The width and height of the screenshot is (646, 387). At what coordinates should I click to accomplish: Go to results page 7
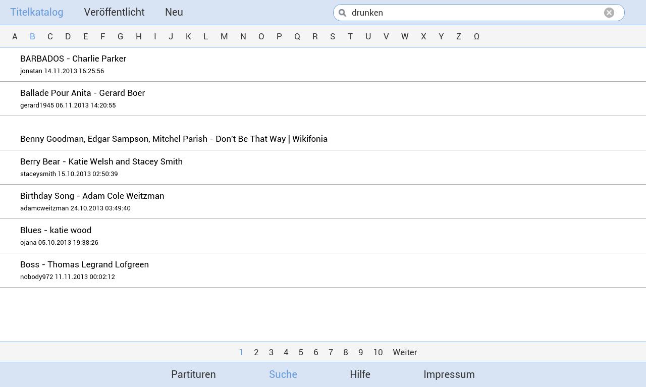coord(331,352)
